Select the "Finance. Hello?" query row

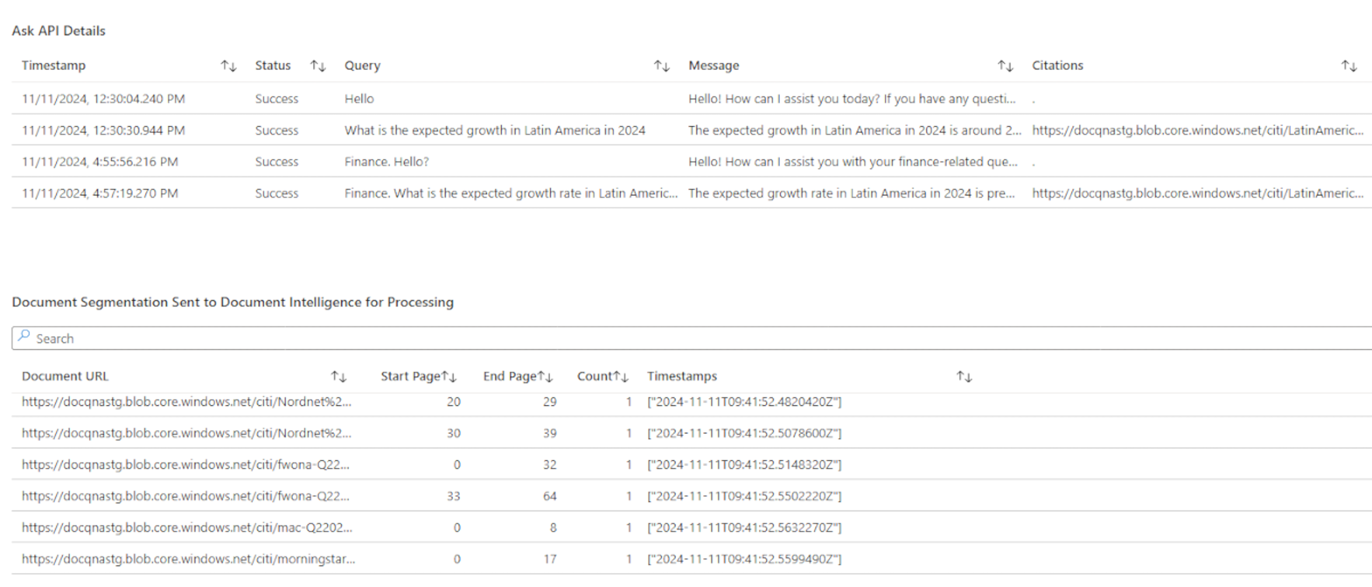point(387,162)
